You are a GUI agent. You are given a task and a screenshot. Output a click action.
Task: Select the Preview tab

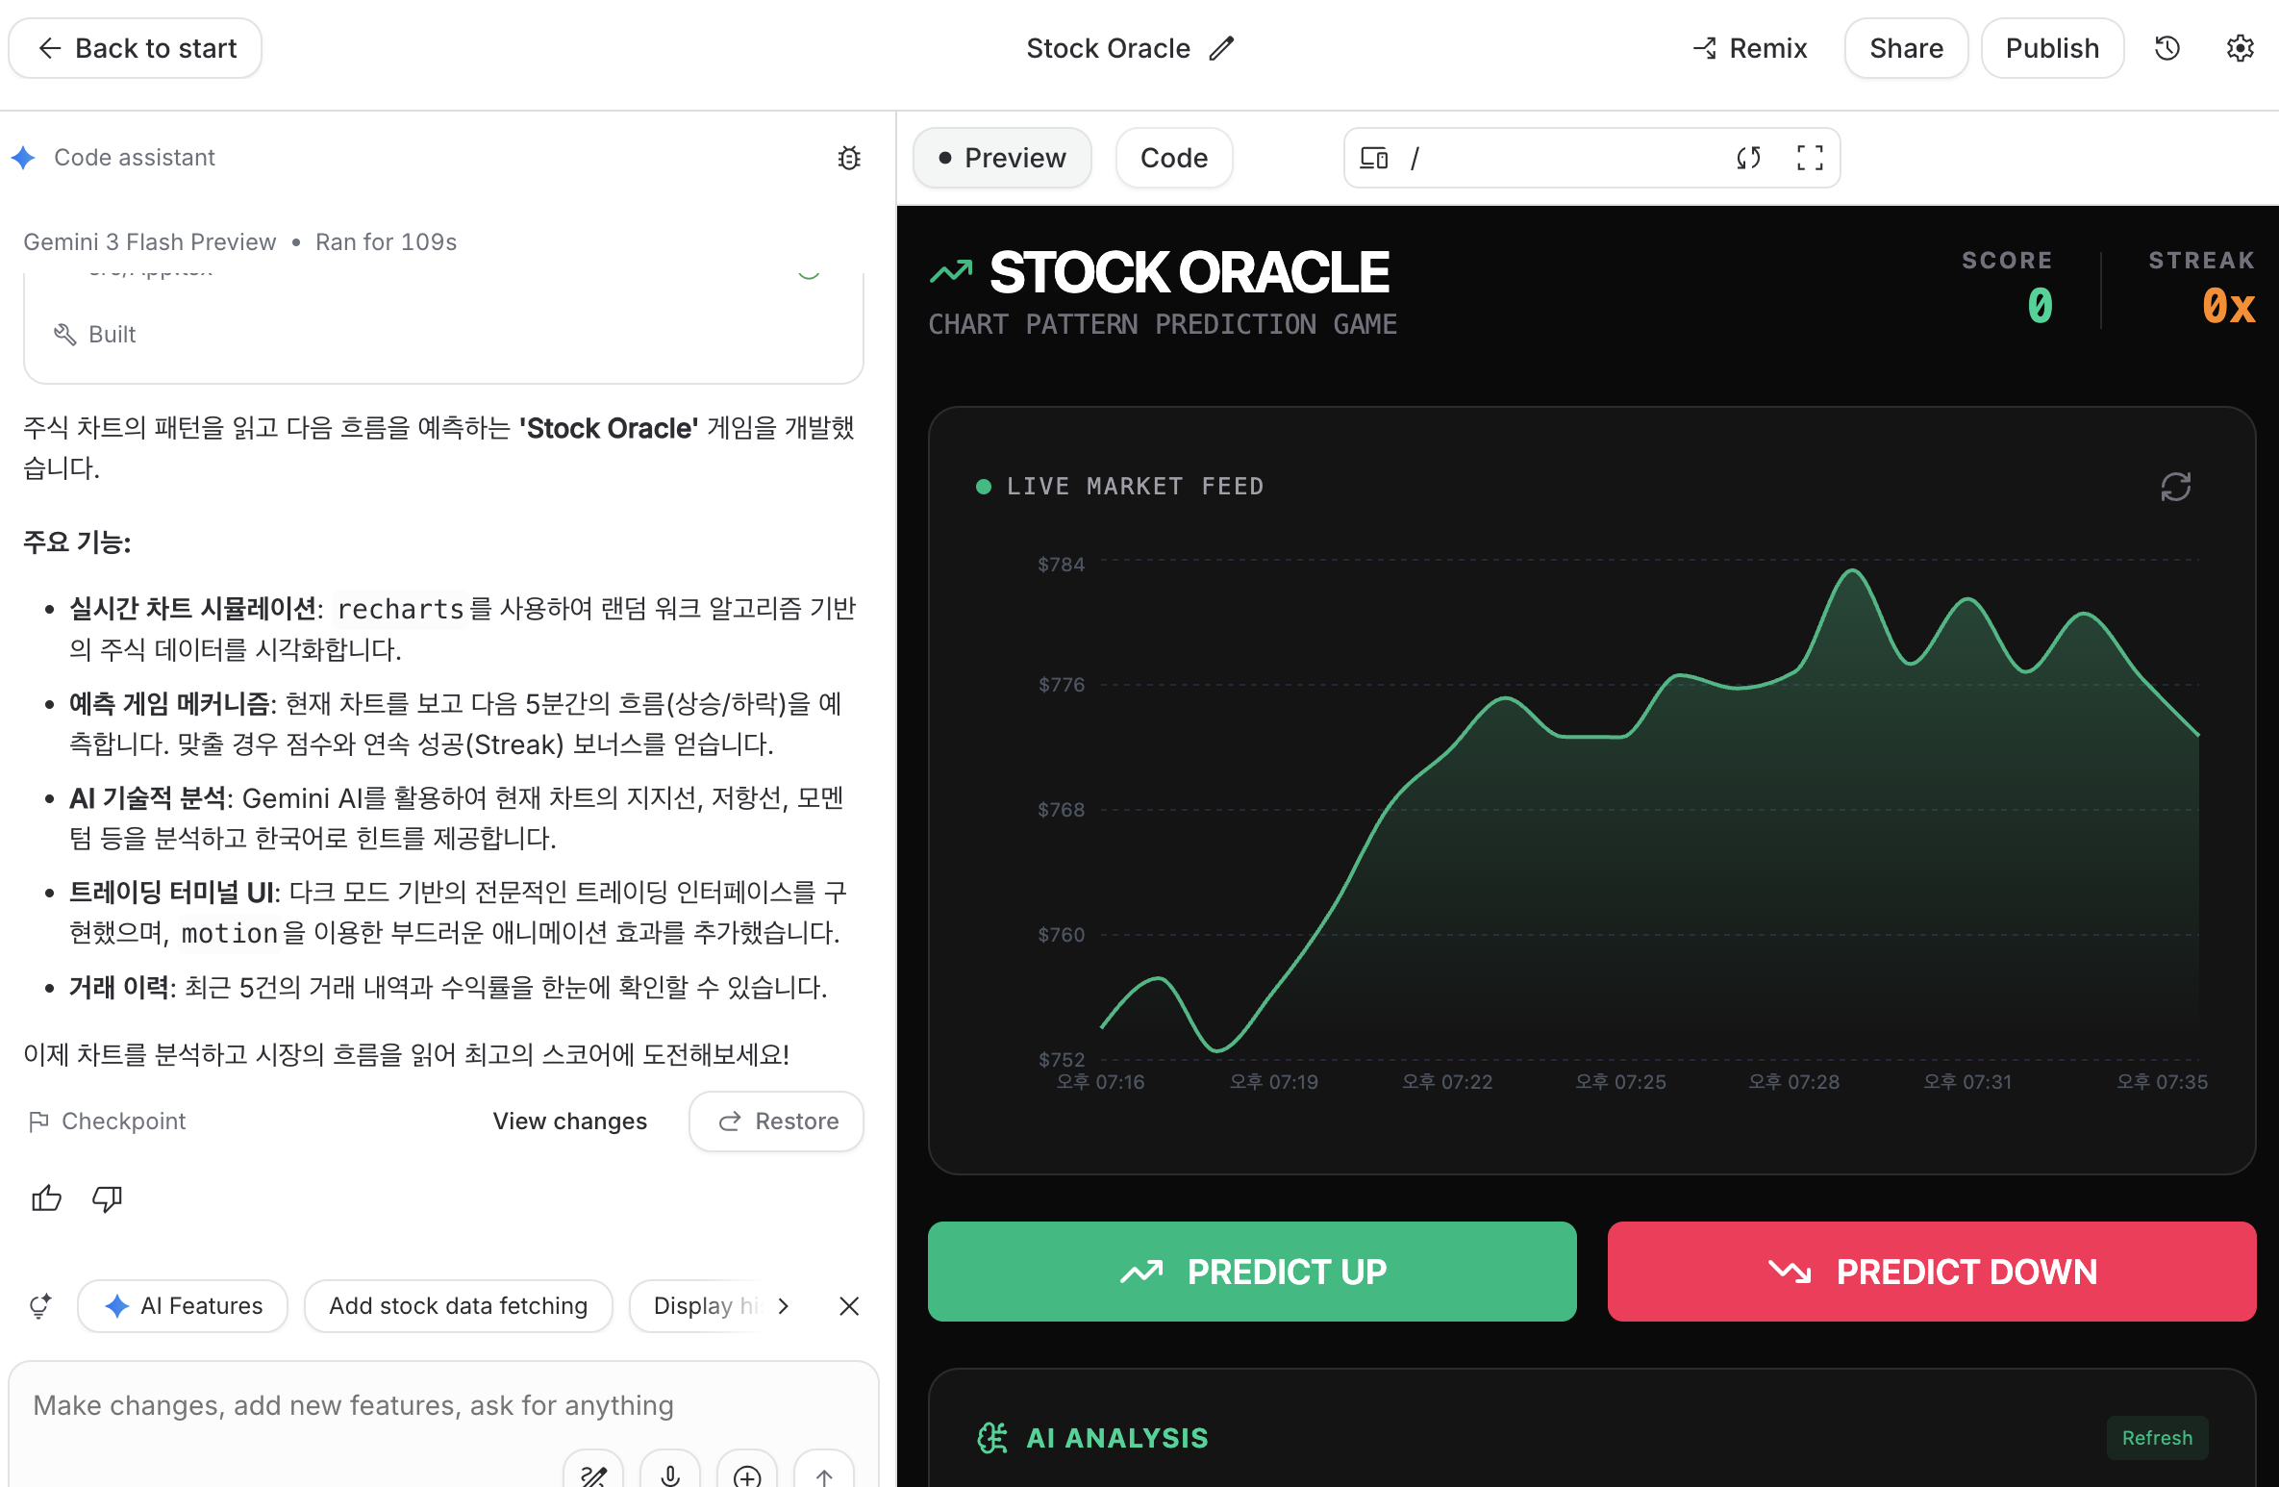(1002, 158)
